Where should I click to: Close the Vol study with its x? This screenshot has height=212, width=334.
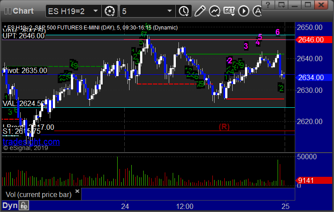click(x=77, y=191)
